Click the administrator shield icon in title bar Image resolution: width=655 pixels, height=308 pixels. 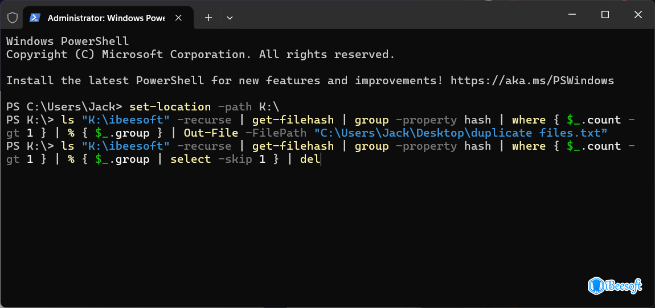tap(13, 18)
